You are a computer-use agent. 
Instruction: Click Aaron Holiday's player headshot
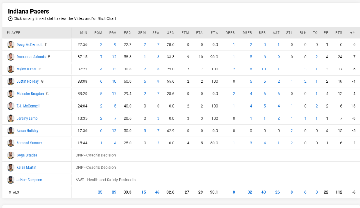[x=10, y=130]
